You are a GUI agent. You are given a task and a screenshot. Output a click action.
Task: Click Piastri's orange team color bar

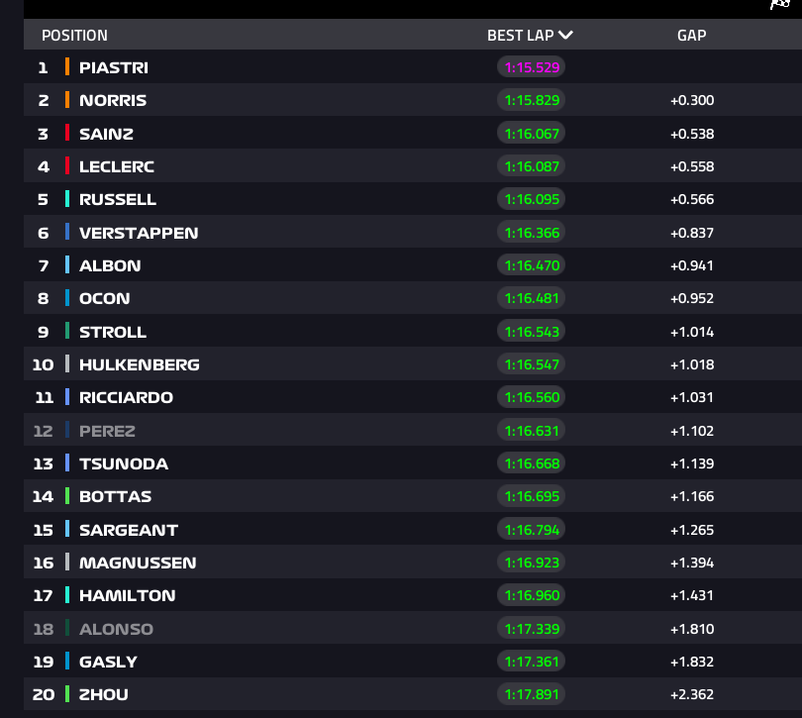(67, 67)
